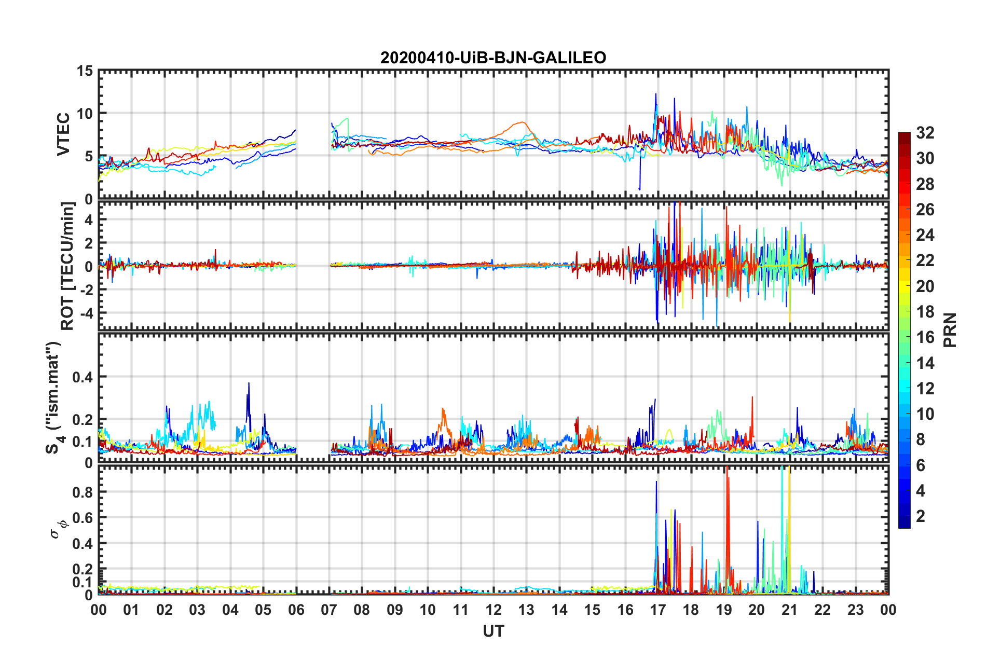This screenshot has height=660, width=987.
Task: Pick x-axis hour tick 16
Action: [625, 610]
